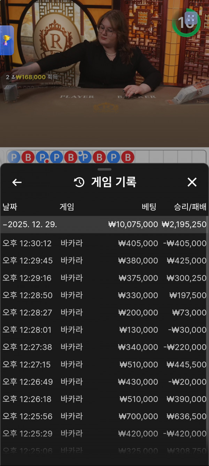The width and height of the screenshot is (209, 466).
Task: Click total bet ₩10,075,000
Action: (x=133, y=224)
